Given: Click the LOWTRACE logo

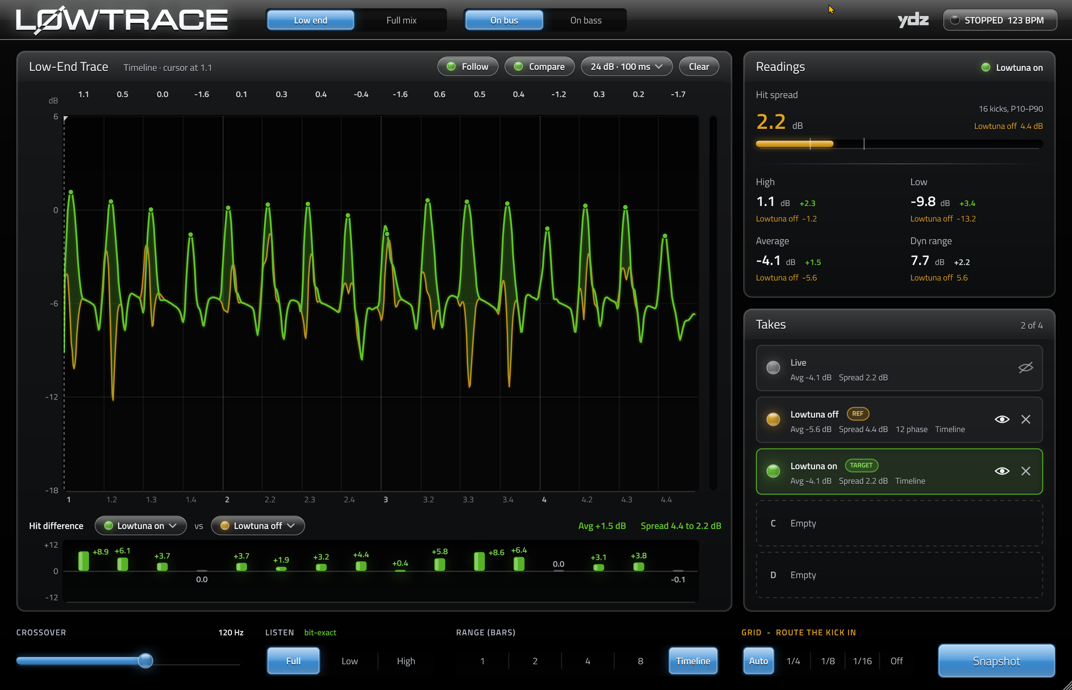Looking at the screenshot, I should pos(122,20).
